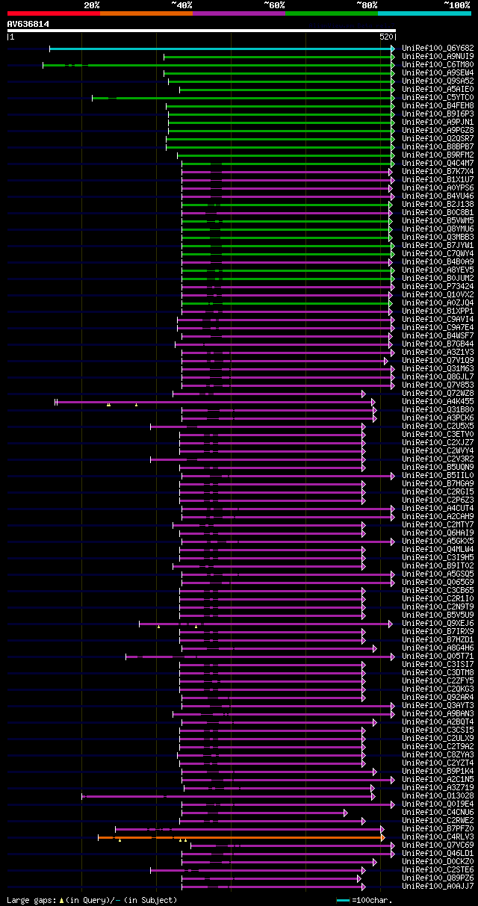478x906 pixels.
Task: Click the white query length bar
Action: pyautogui.click(x=201, y=31)
